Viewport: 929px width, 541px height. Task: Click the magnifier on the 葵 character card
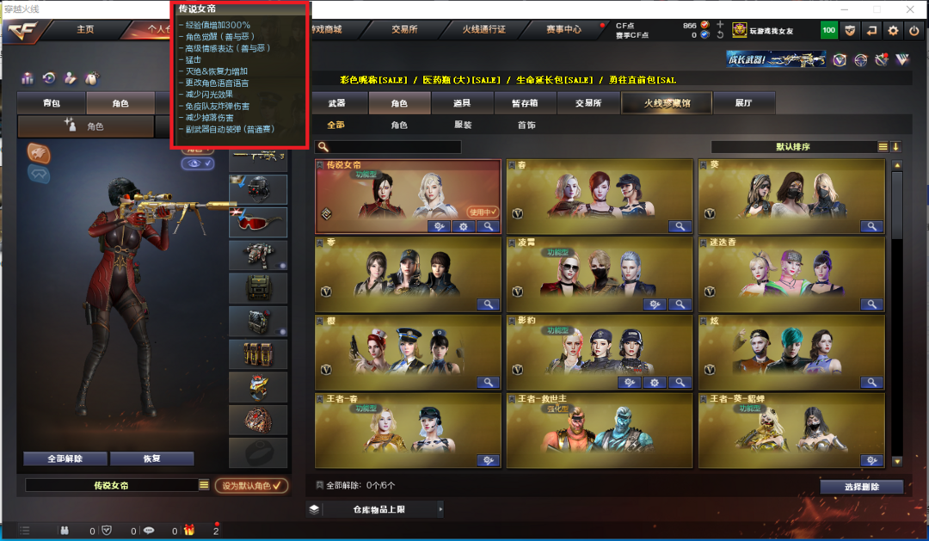[871, 225]
